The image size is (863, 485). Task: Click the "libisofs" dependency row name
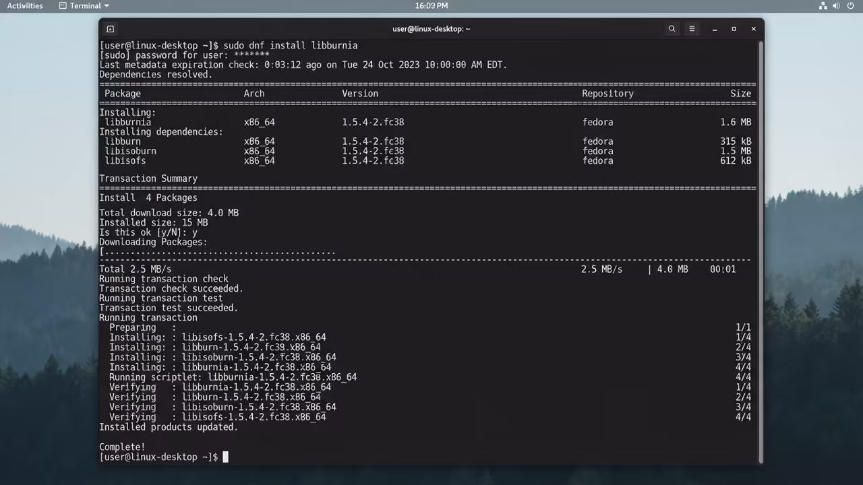click(x=125, y=161)
